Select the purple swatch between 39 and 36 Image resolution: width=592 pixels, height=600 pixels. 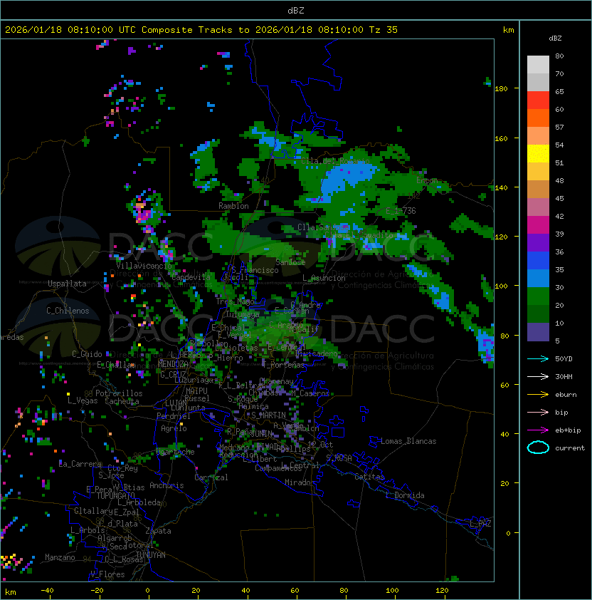click(538, 243)
